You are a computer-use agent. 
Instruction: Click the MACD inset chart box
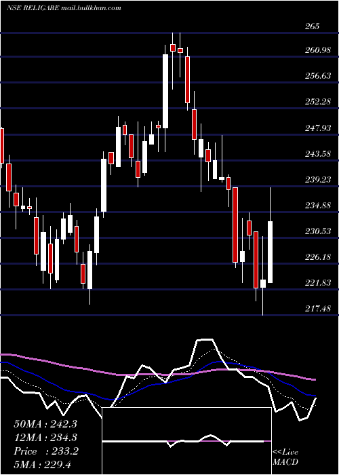(x=186, y=441)
